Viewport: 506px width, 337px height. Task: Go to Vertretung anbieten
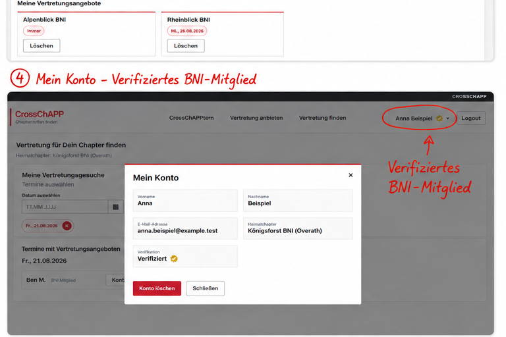[256, 118]
